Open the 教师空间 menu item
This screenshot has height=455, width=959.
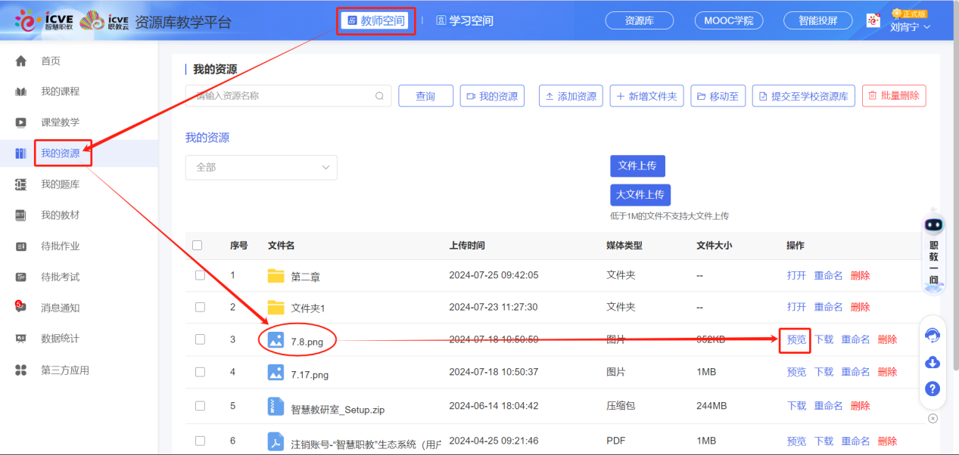pos(376,20)
